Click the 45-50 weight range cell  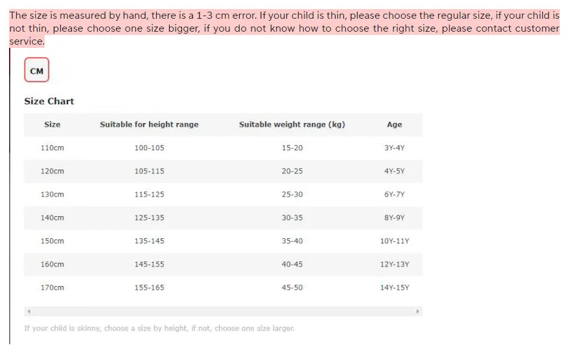[x=292, y=287]
